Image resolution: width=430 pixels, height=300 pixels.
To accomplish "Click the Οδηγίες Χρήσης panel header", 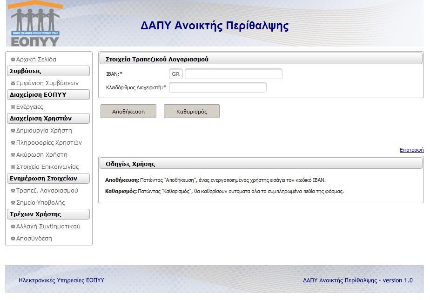I will pyautogui.click(x=261, y=164).
